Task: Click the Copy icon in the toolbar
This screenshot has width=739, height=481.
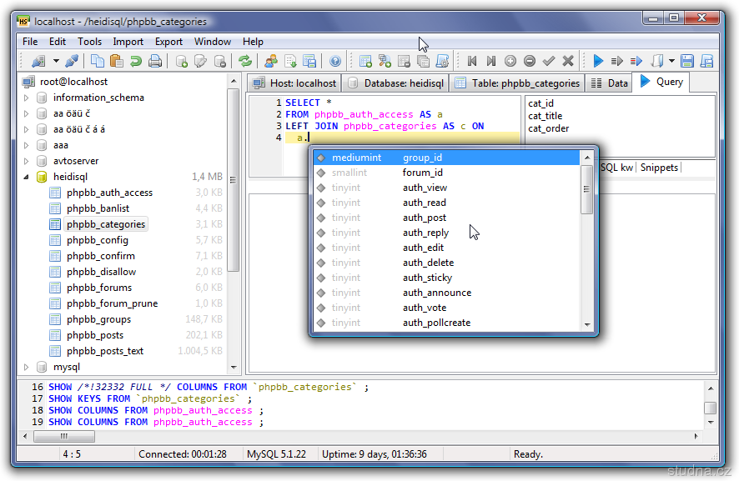Action: tap(98, 61)
